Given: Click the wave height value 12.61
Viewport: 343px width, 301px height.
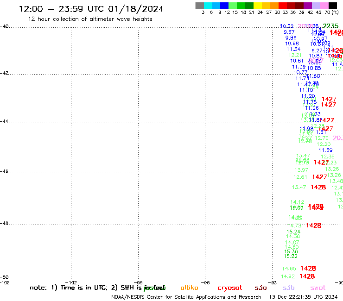Looking at the screenshot, I should pyautogui.click(x=300, y=177).
